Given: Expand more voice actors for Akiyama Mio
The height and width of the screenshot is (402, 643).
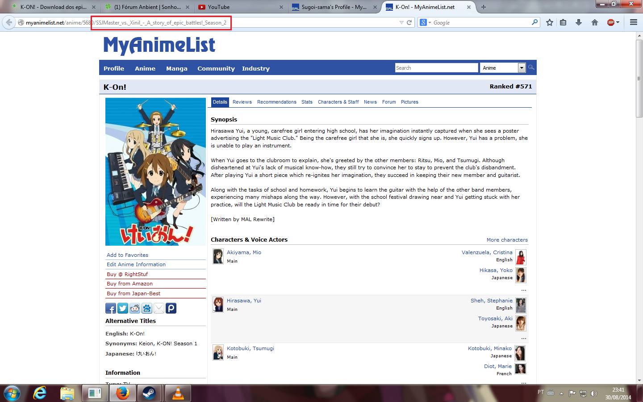Looking at the screenshot, I should click(x=523, y=289).
